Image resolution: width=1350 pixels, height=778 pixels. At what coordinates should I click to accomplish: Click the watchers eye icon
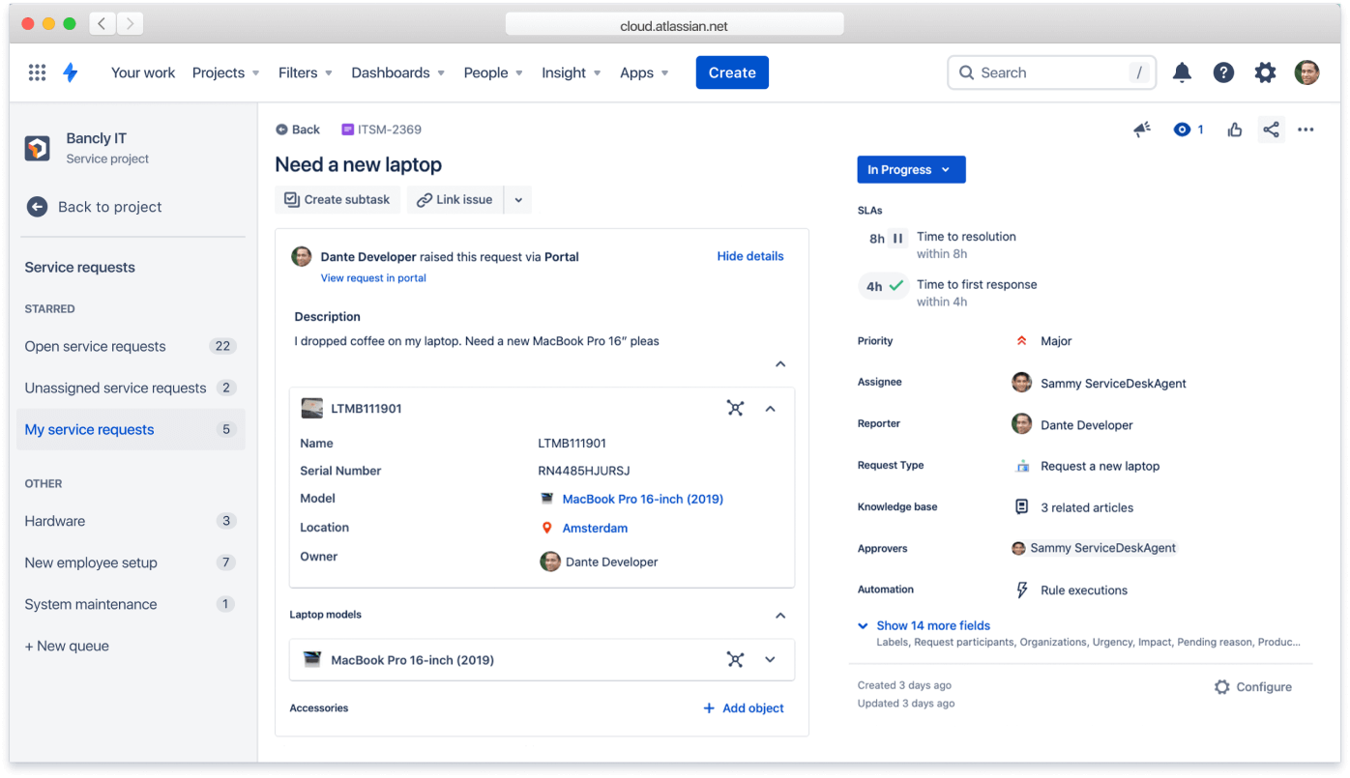(x=1182, y=129)
